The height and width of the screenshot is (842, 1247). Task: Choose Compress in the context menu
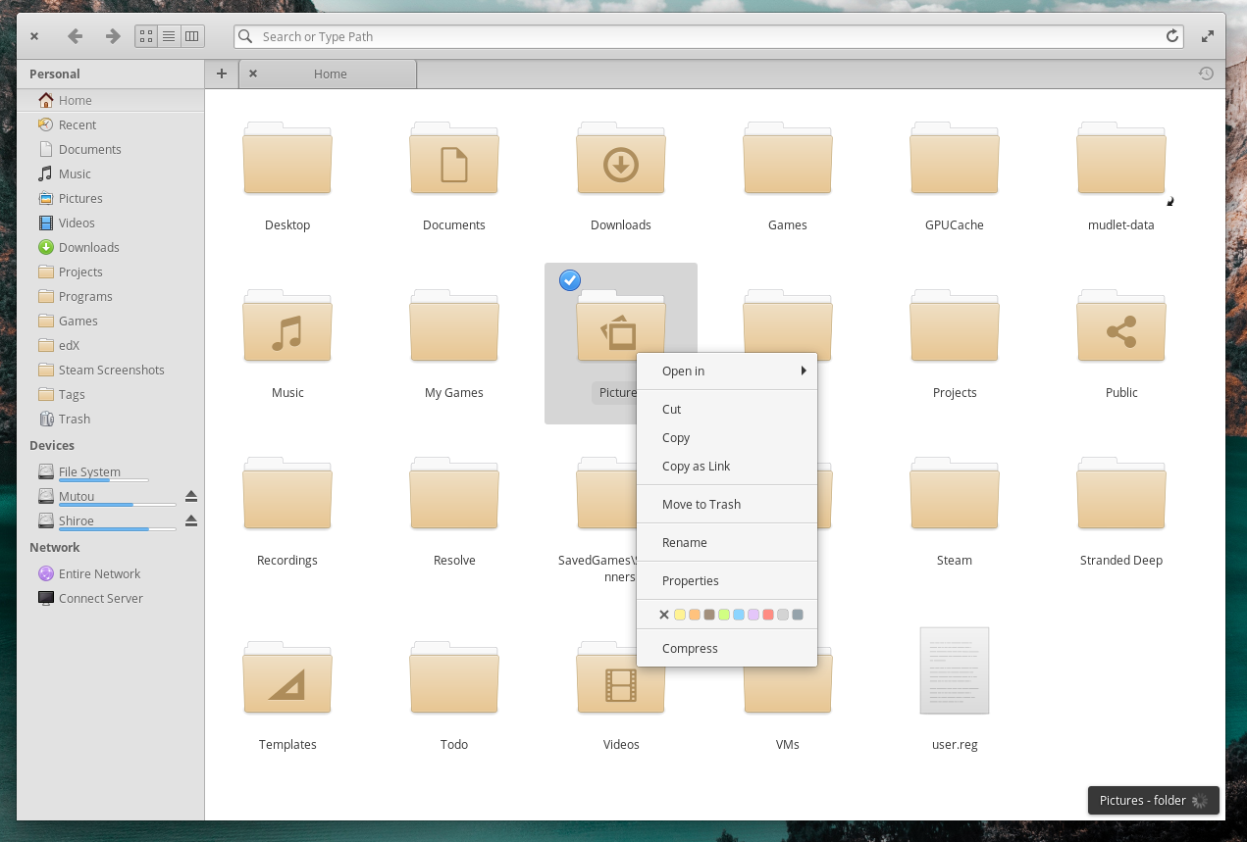[690, 648]
